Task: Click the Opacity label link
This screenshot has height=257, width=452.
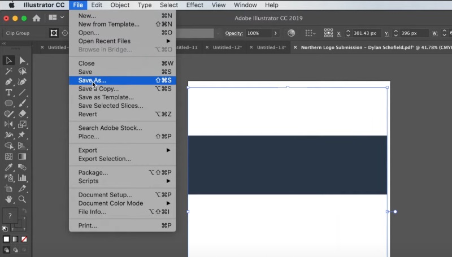Action: click(x=234, y=33)
